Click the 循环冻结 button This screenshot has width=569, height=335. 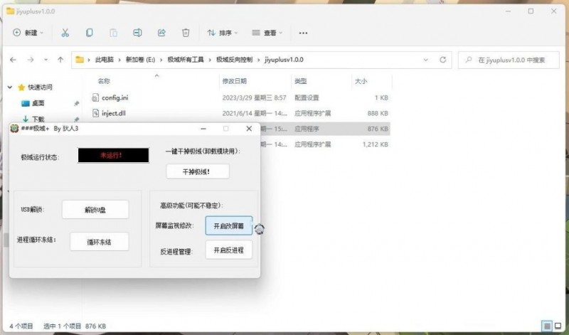99,242
